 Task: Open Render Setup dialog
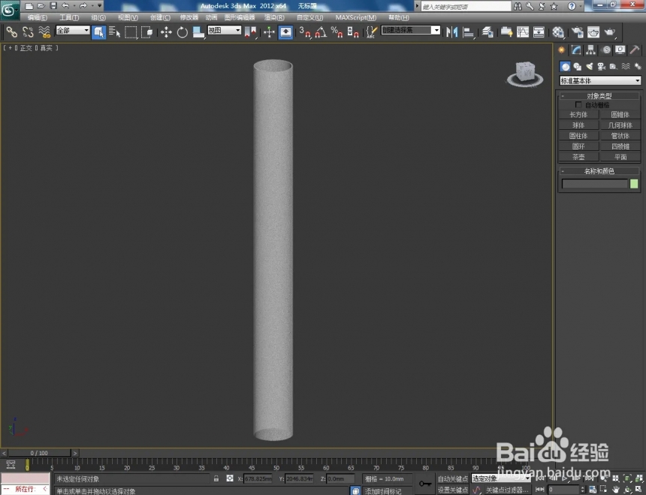(577, 32)
